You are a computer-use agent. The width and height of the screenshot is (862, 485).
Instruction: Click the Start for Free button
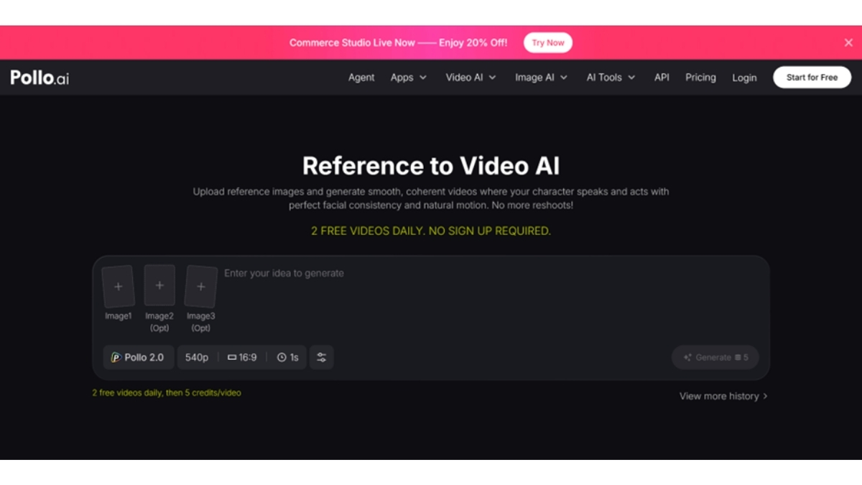click(x=812, y=78)
